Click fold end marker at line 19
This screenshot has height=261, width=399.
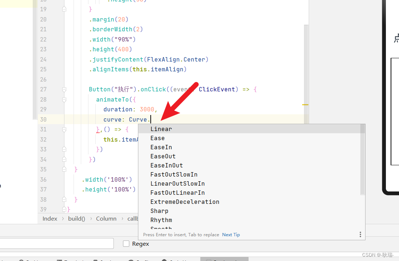[64, 9]
